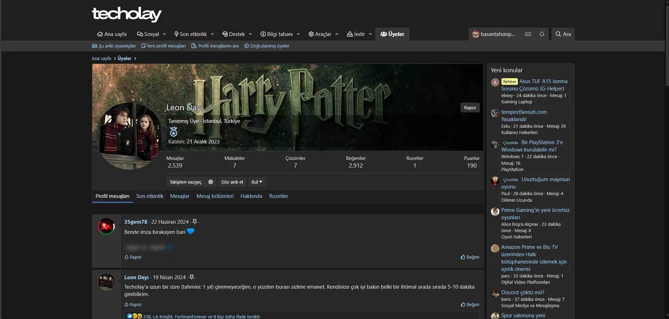This screenshot has width=669, height=319.
Task: Open follow settings gear beside Takipten vazgeç
Action: pyautogui.click(x=211, y=182)
